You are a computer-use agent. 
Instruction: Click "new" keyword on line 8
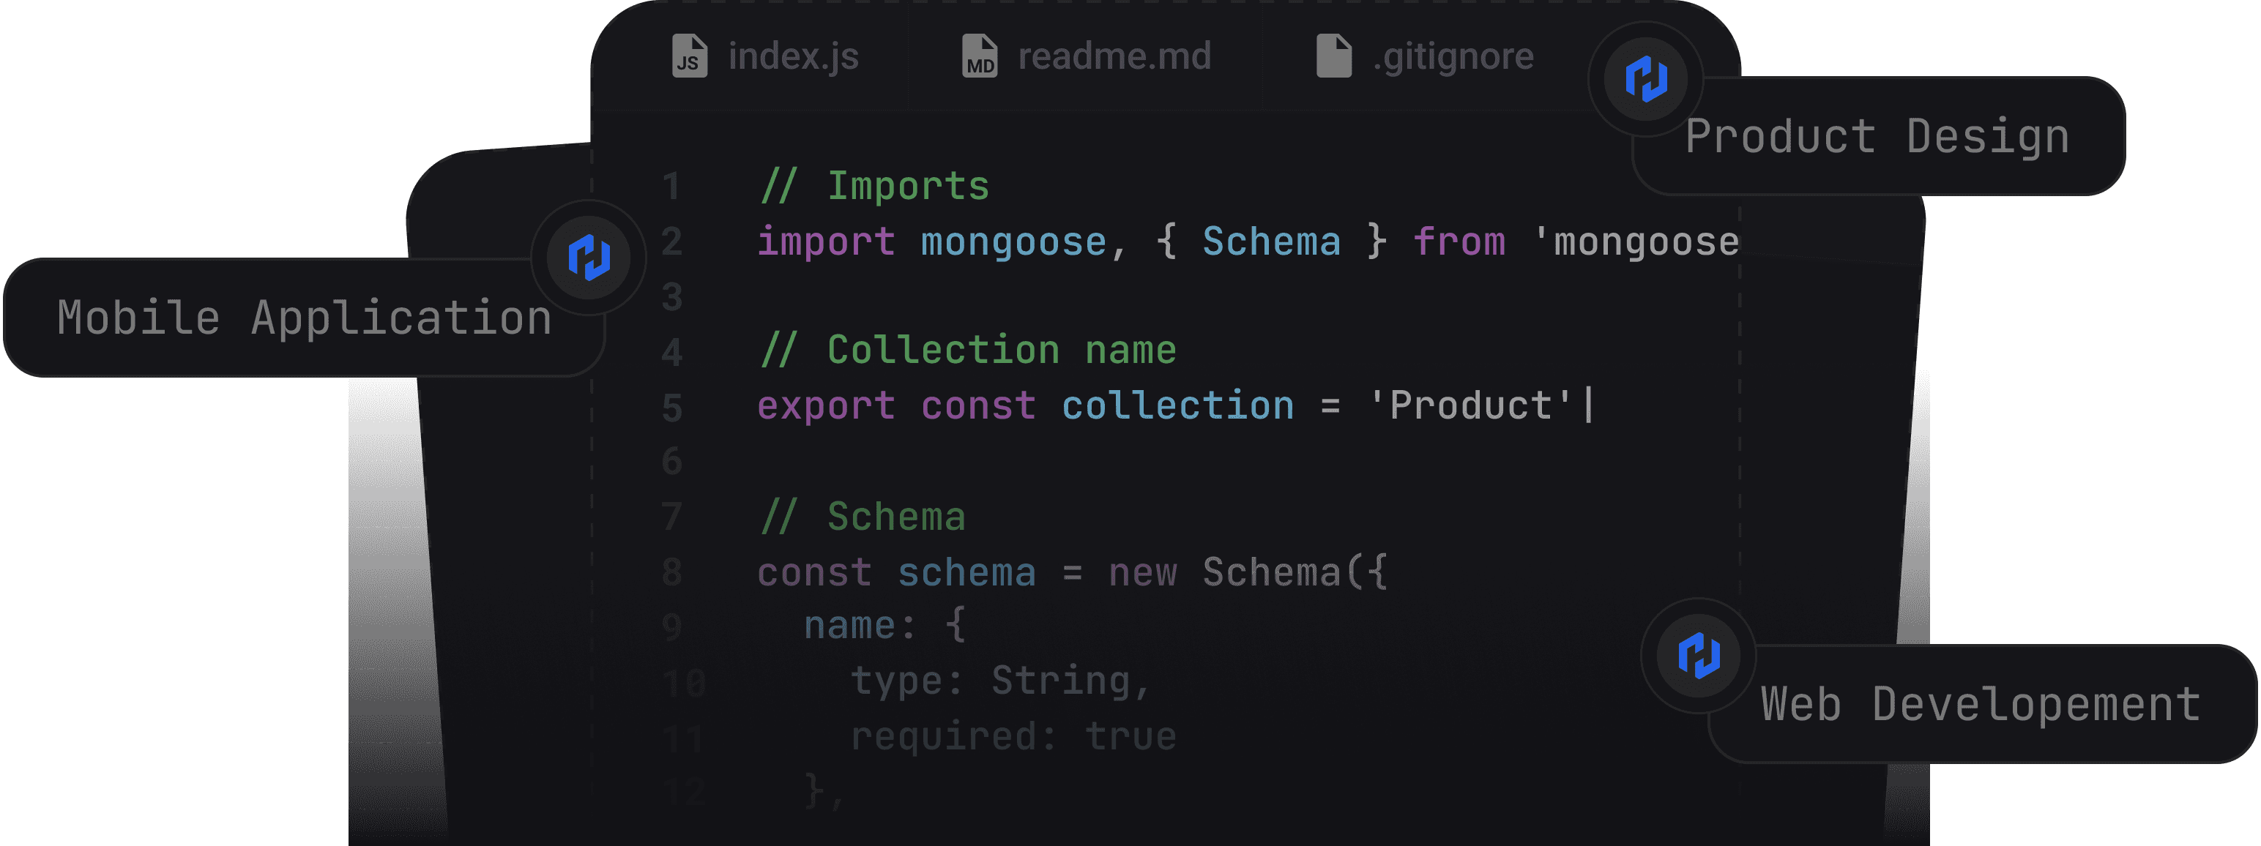(x=1142, y=573)
